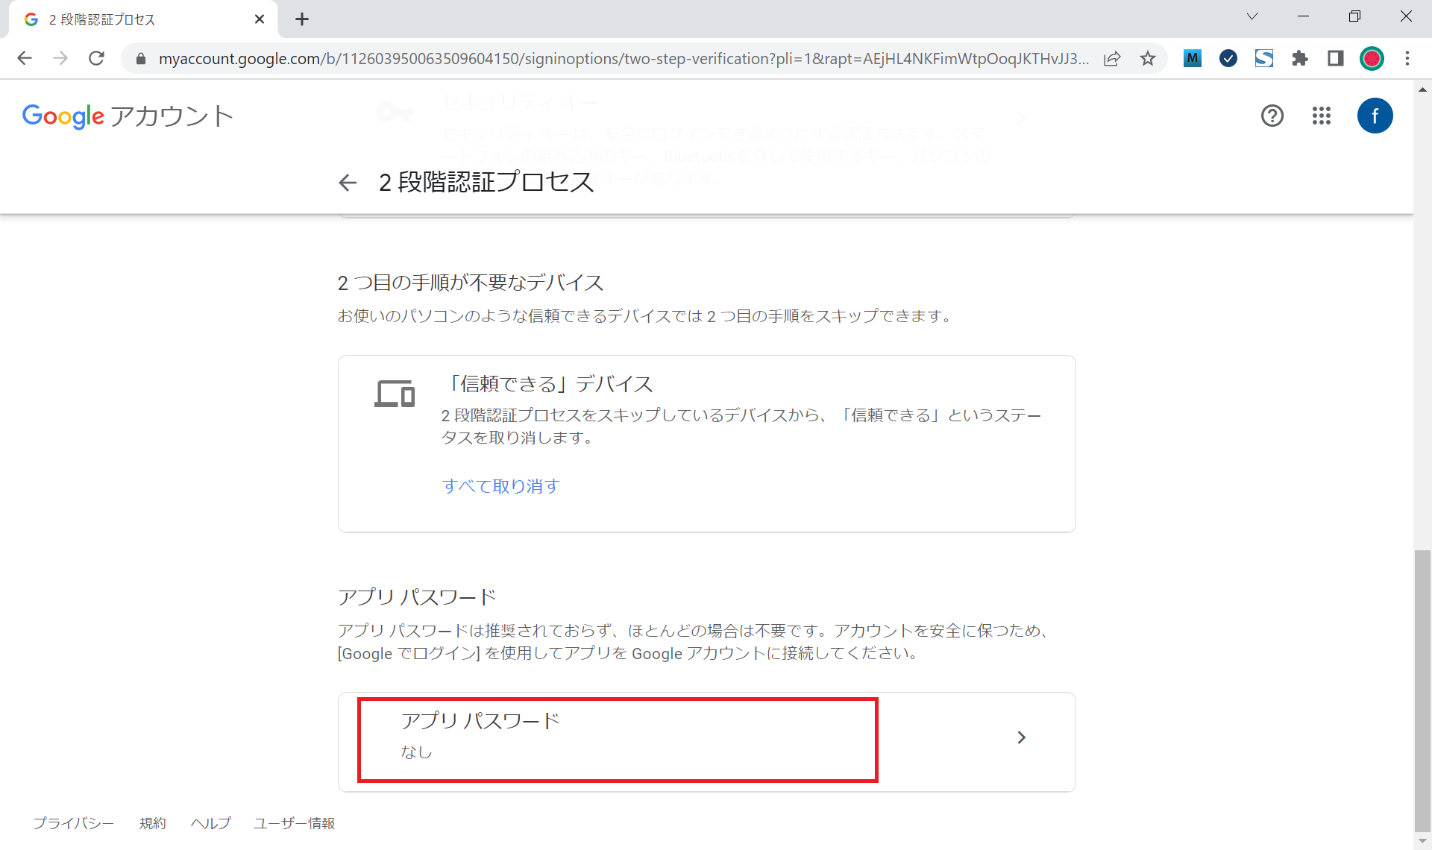The width and height of the screenshot is (1432, 850).
Task: Click the blue account avatar 'f'
Action: (x=1375, y=116)
